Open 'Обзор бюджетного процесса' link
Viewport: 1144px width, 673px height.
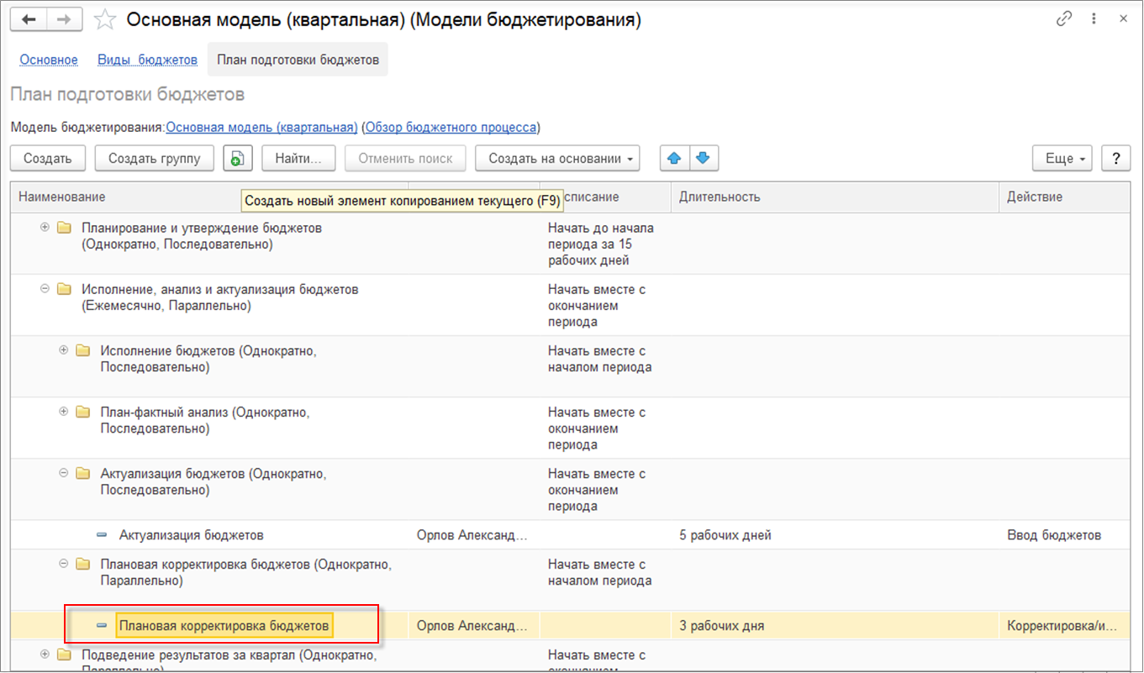[x=451, y=128]
